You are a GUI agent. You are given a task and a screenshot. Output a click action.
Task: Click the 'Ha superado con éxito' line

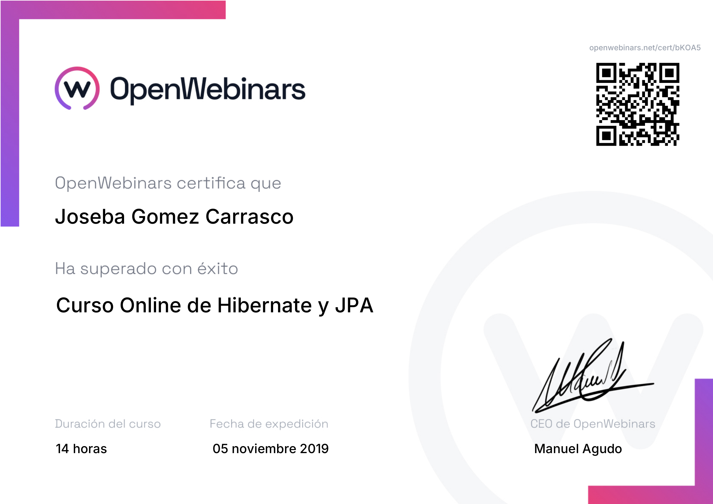click(146, 268)
